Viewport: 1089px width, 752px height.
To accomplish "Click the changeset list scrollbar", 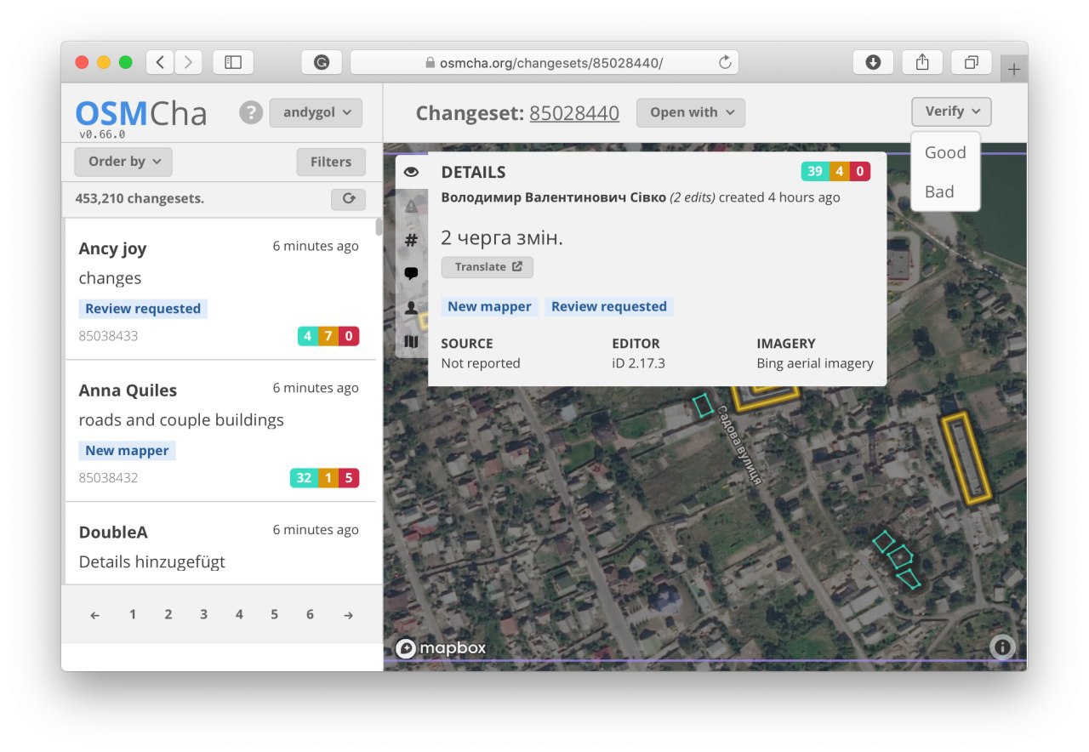I will tap(379, 227).
